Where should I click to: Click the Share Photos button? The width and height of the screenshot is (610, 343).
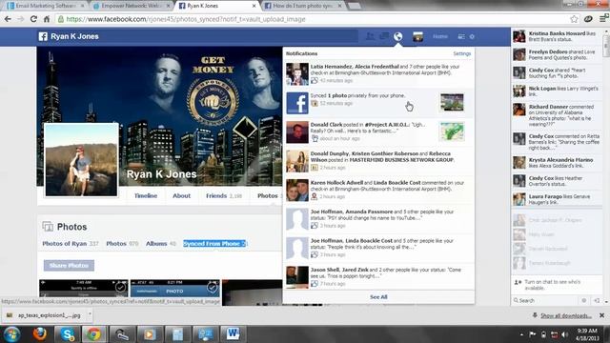click(x=69, y=266)
